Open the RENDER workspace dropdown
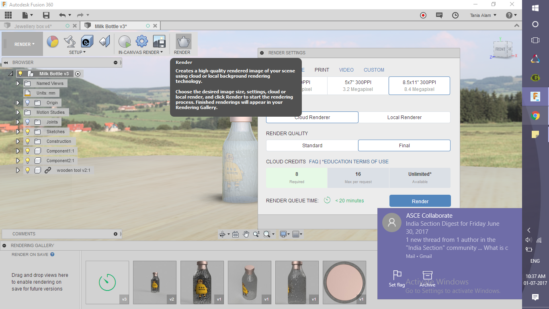Screen dimensions: 549x309 point(24,44)
